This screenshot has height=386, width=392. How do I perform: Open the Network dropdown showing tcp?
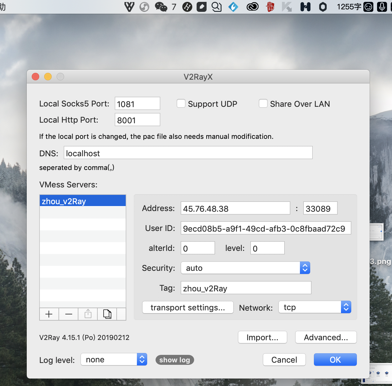pyautogui.click(x=315, y=307)
